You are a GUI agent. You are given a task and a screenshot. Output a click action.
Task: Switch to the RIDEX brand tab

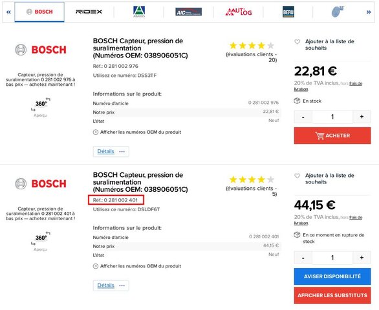(x=89, y=12)
